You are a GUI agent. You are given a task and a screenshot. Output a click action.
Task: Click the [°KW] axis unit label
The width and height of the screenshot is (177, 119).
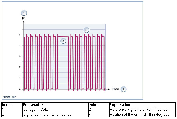tap(115, 89)
